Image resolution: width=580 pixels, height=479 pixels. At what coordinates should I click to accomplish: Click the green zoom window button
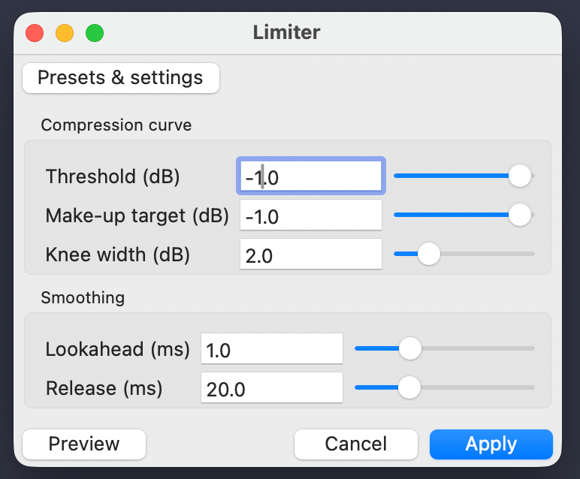point(95,33)
